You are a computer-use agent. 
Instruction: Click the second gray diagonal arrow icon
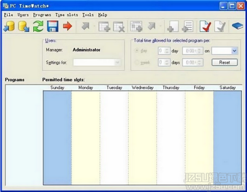point(152,26)
